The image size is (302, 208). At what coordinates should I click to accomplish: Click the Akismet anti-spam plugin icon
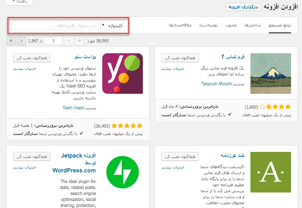[271, 172]
